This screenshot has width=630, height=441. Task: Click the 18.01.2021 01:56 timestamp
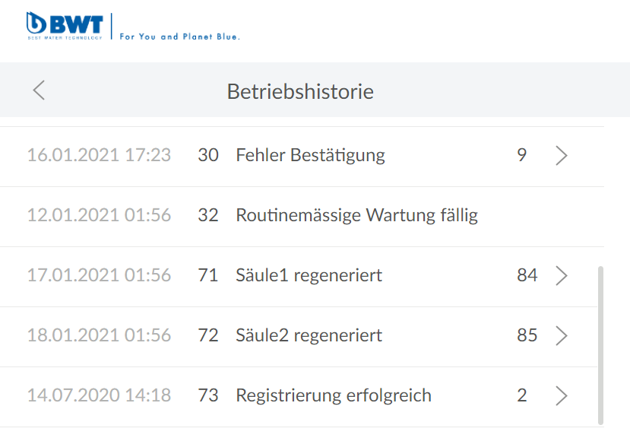click(x=99, y=335)
